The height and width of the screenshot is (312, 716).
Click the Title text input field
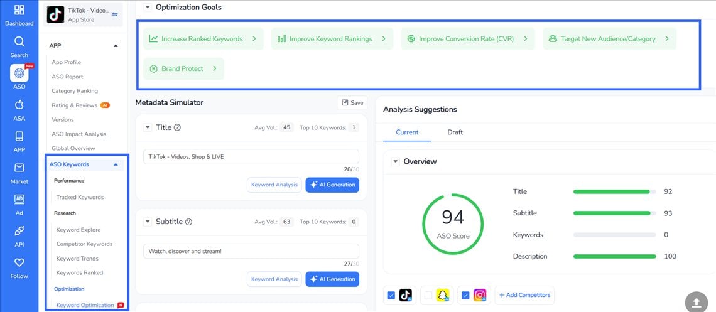click(251, 156)
